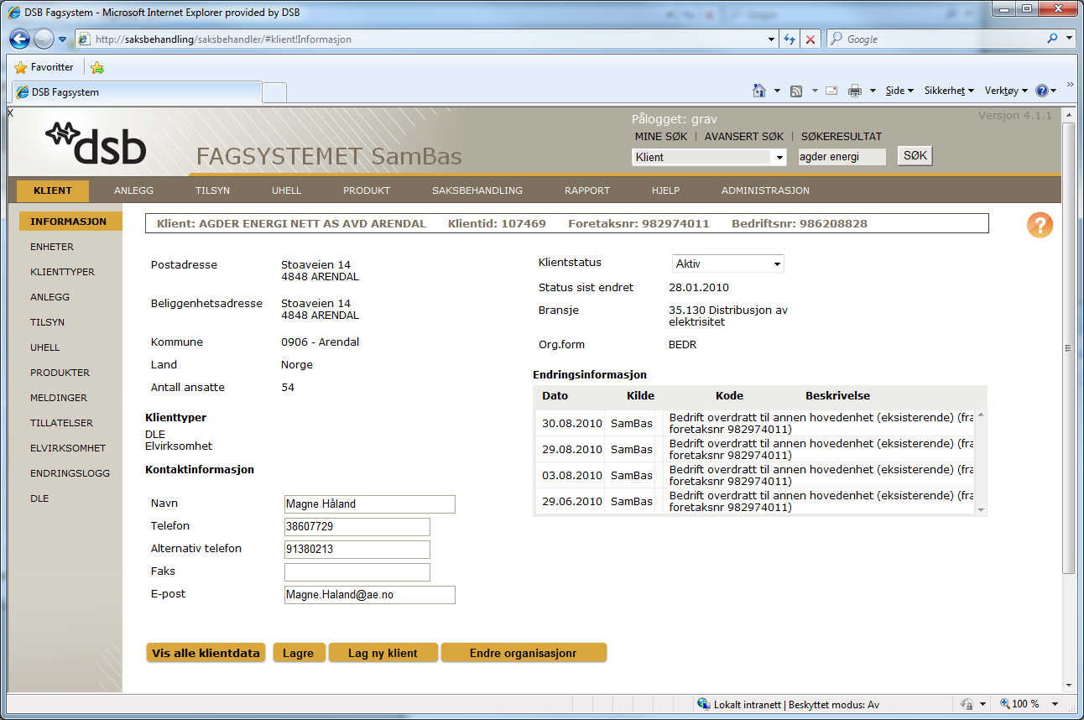Click the SØK button
Screen dimensions: 1084x720
915,156
